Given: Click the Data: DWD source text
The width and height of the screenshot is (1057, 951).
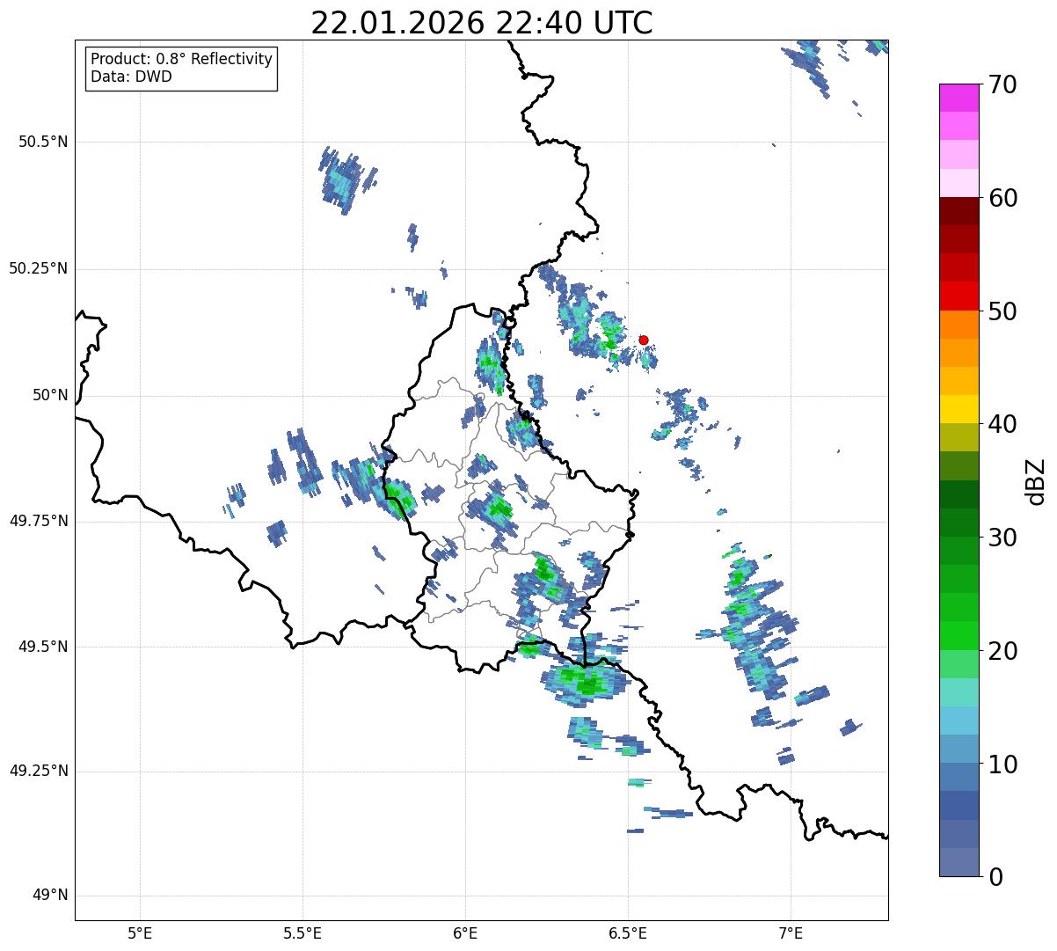Looking at the screenshot, I should click(131, 77).
